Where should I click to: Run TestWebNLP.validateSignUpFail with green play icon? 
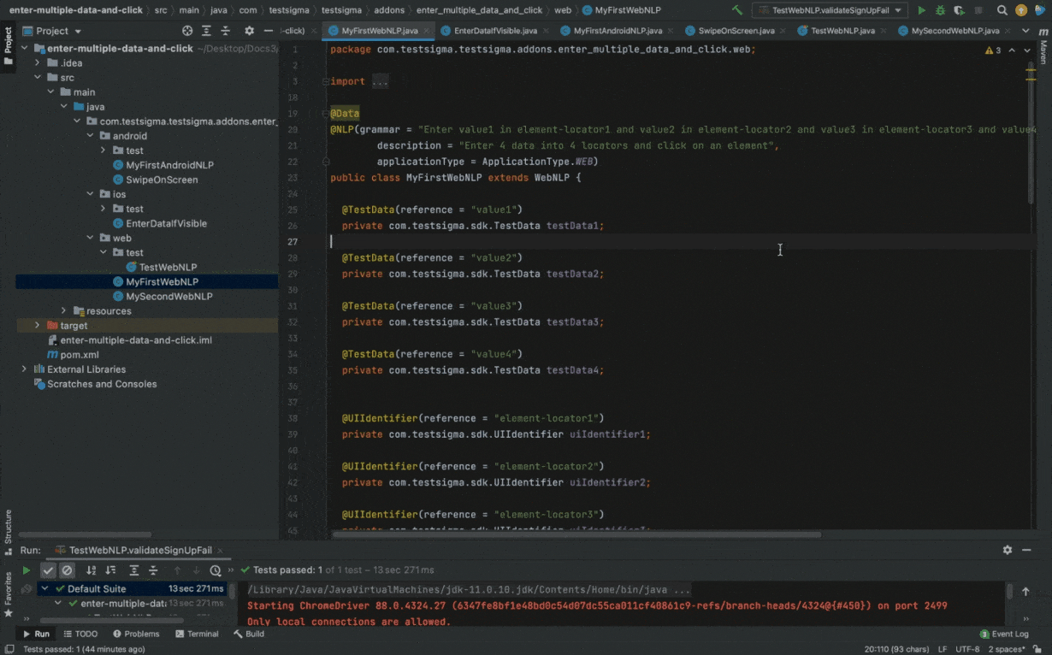tap(921, 10)
